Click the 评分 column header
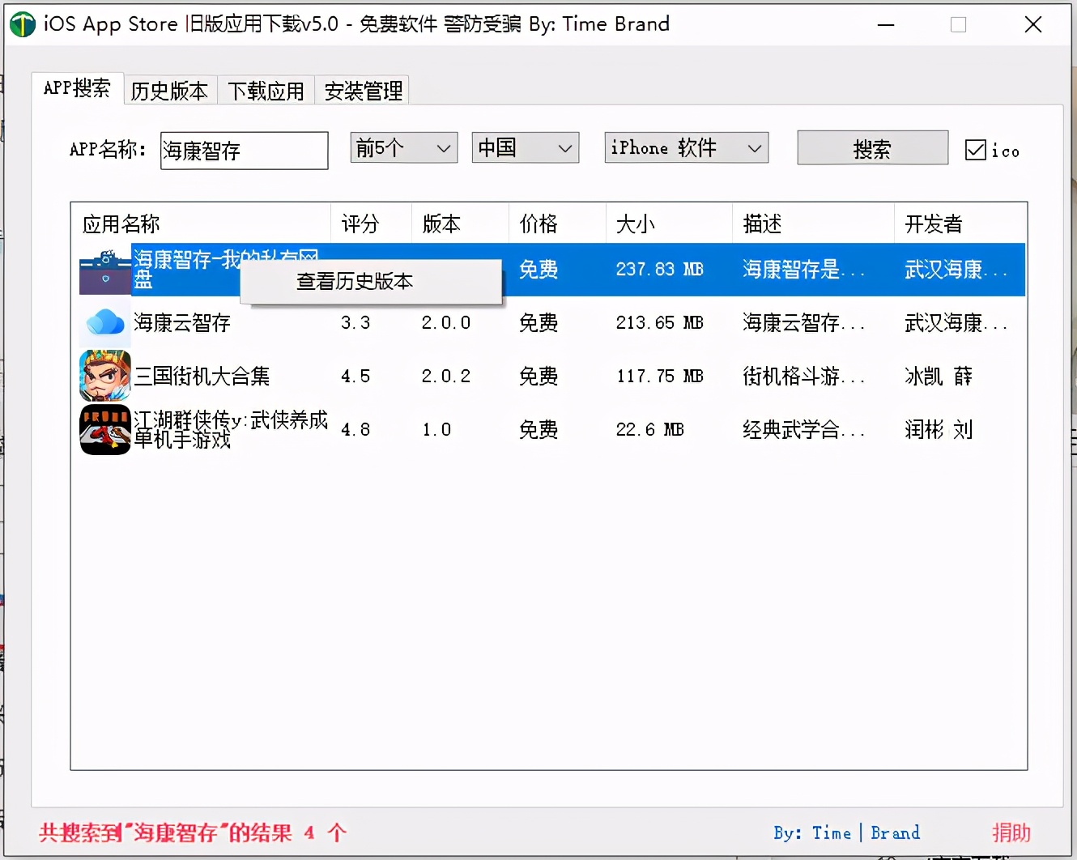The image size is (1077, 860). tap(360, 224)
